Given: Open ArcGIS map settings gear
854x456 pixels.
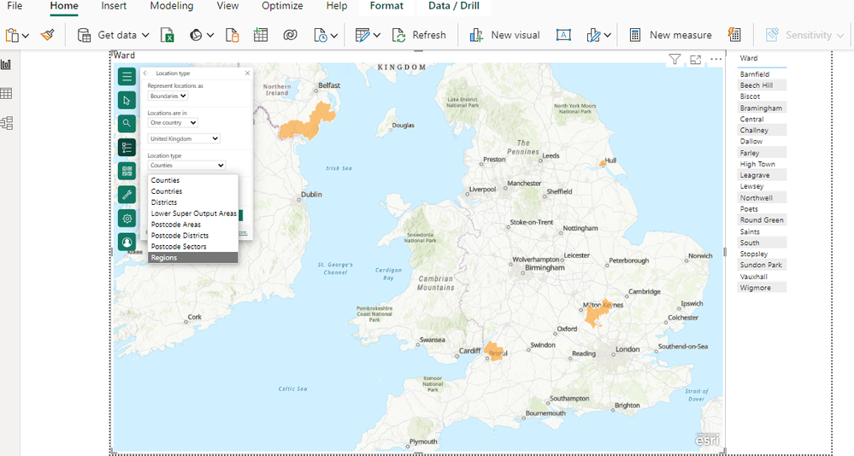Looking at the screenshot, I should (x=127, y=219).
